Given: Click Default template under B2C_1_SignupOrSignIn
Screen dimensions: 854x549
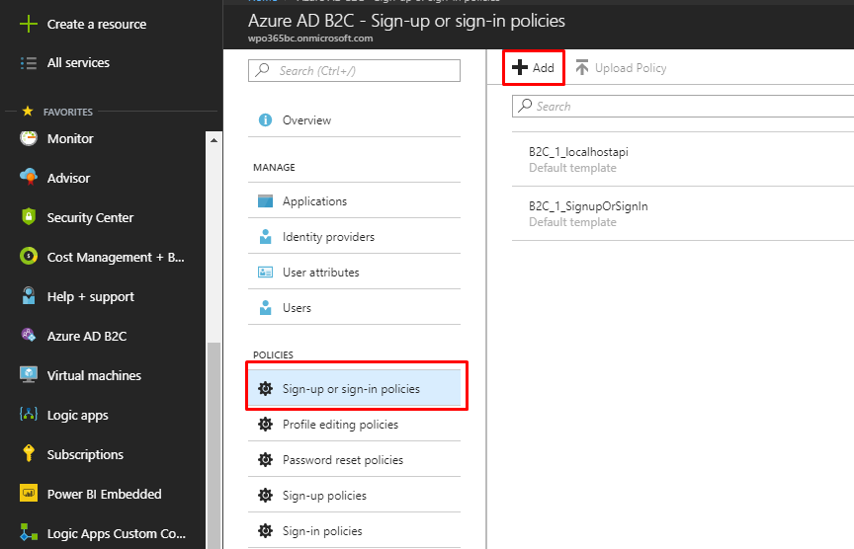Looking at the screenshot, I should 572,222.
